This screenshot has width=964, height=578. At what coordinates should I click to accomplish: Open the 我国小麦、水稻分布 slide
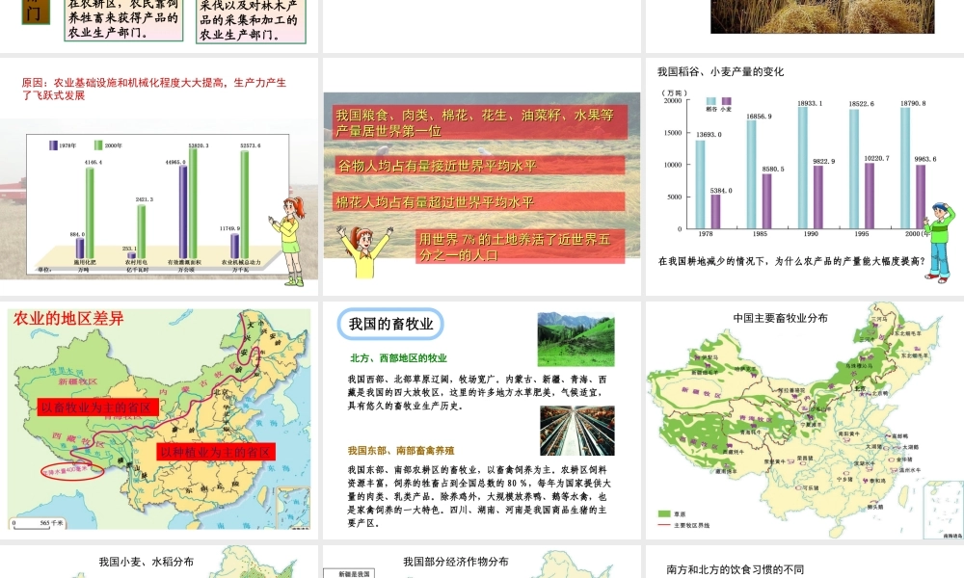click(x=159, y=562)
